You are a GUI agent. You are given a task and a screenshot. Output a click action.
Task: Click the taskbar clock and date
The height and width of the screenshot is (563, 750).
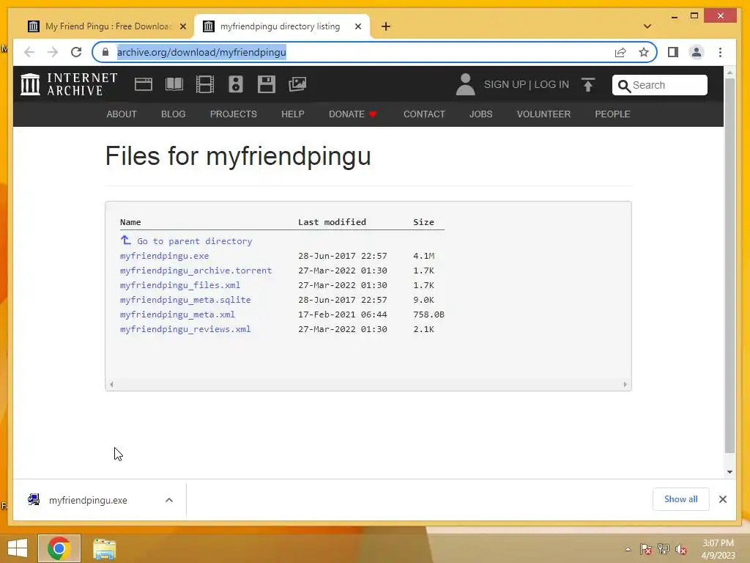click(x=718, y=549)
